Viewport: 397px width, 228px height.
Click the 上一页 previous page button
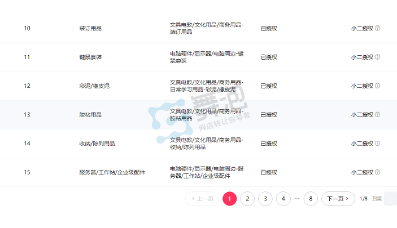coord(202,199)
